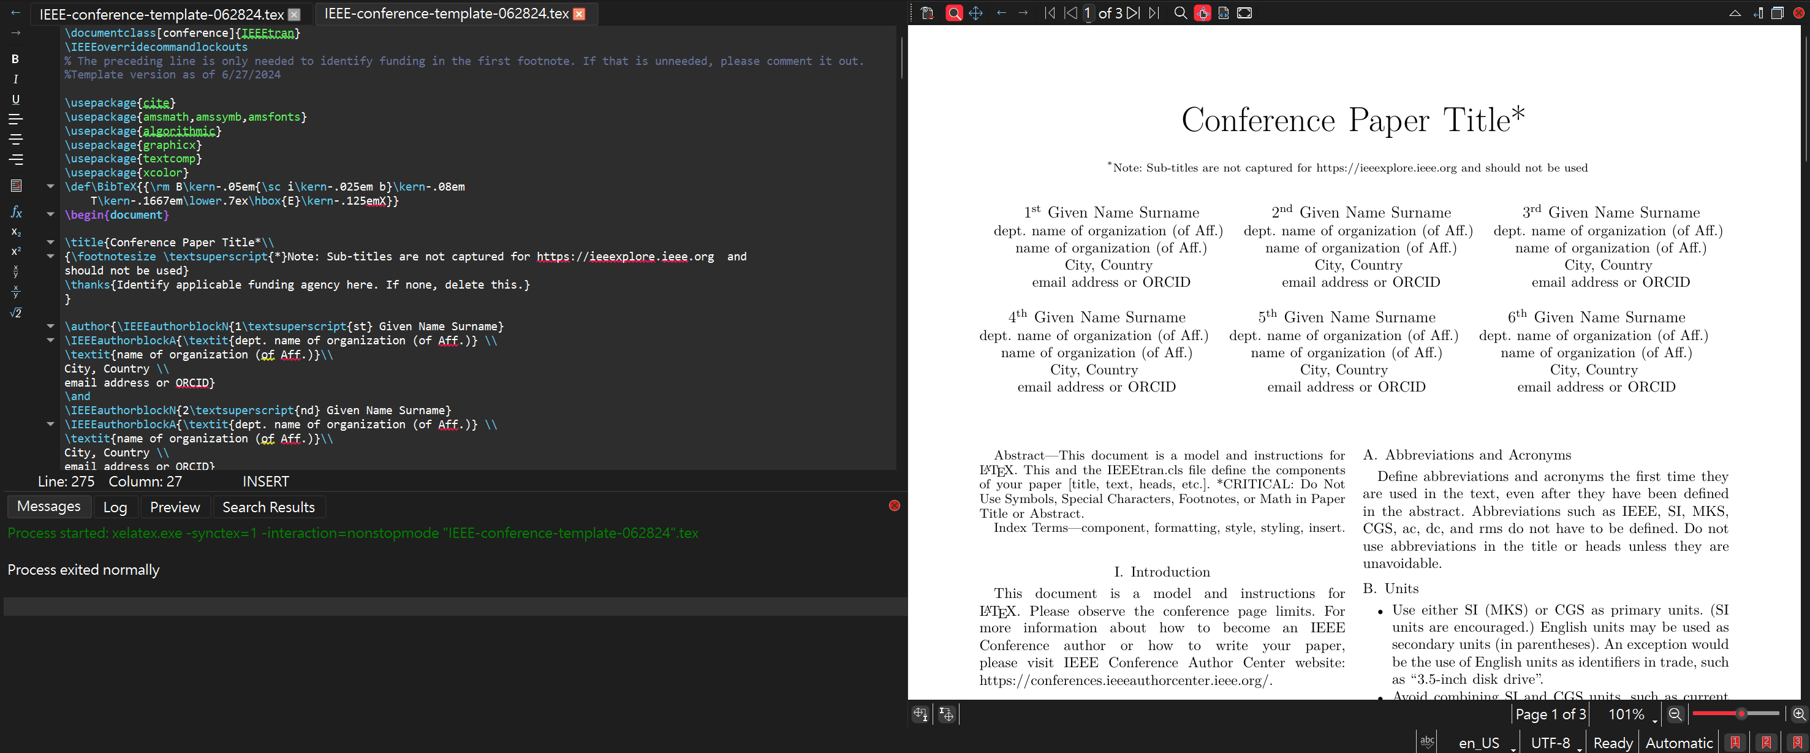Screen dimensions: 1810x753
Task: Switch to Search Results tab
Action: (x=268, y=507)
